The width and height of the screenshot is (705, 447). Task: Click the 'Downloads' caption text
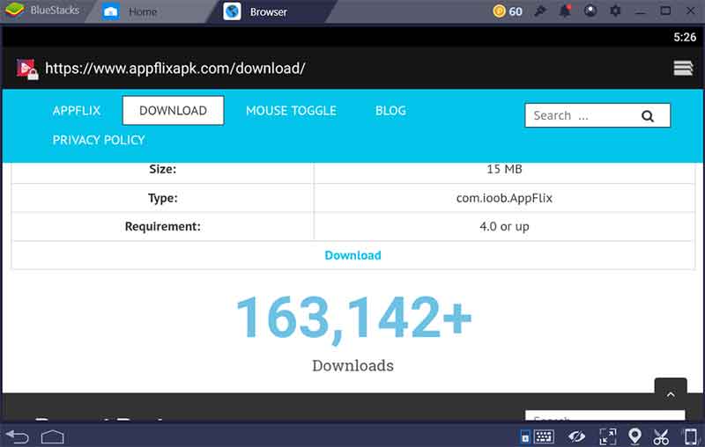(353, 365)
